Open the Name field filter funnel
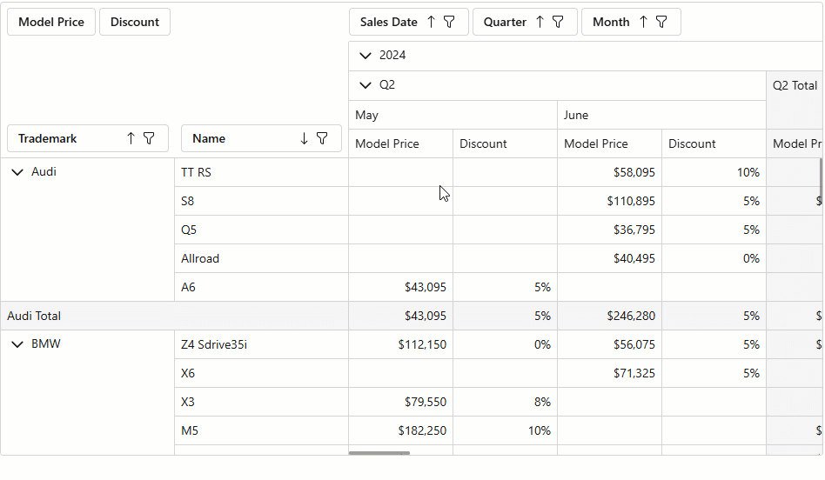Viewport: 825px width, 480px height. pos(322,138)
